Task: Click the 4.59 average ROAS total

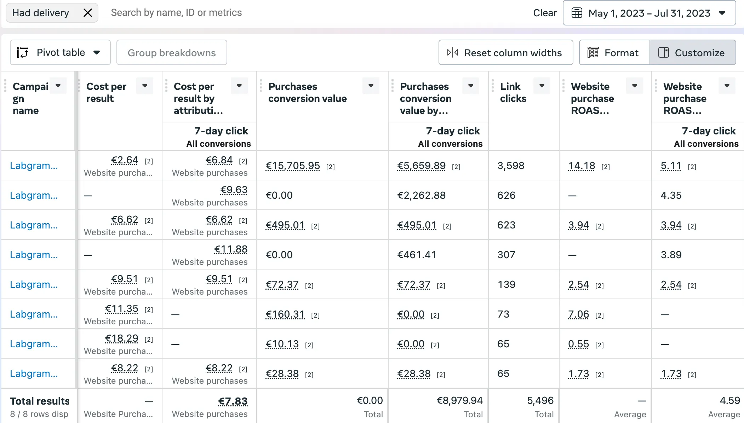Action: [x=730, y=400]
